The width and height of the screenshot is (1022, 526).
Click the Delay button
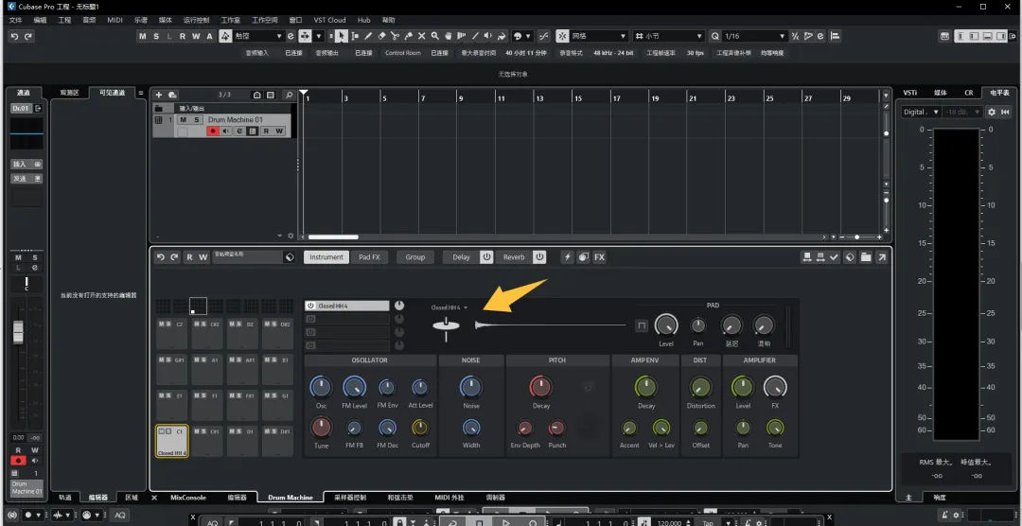click(x=461, y=257)
